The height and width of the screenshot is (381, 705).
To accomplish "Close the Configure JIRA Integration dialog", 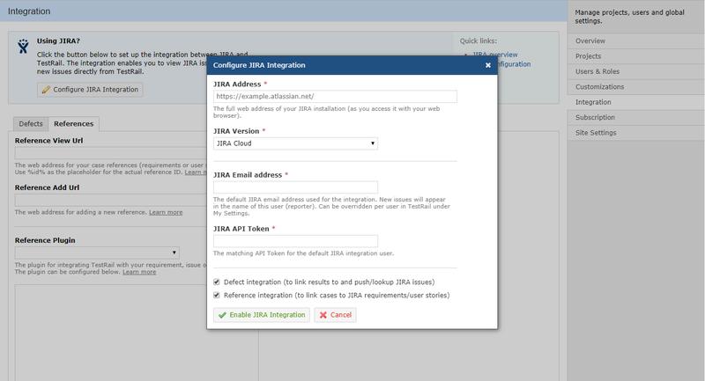I will click(488, 65).
